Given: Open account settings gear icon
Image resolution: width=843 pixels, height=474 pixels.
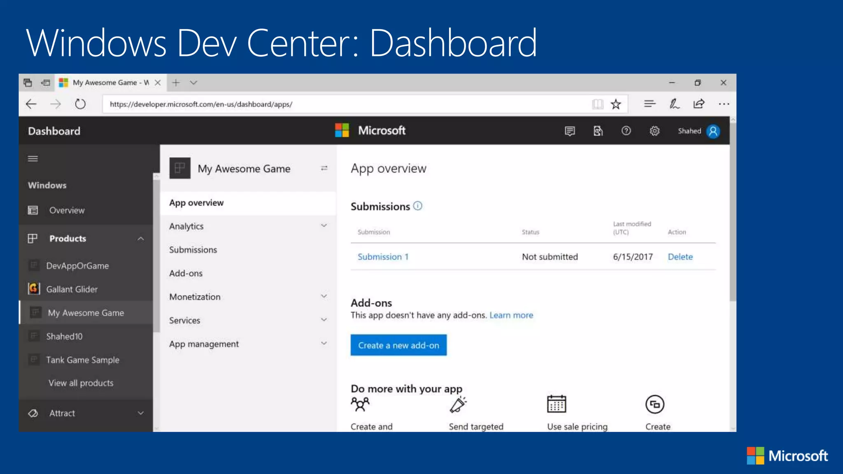Looking at the screenshot, I should point(654,131).
